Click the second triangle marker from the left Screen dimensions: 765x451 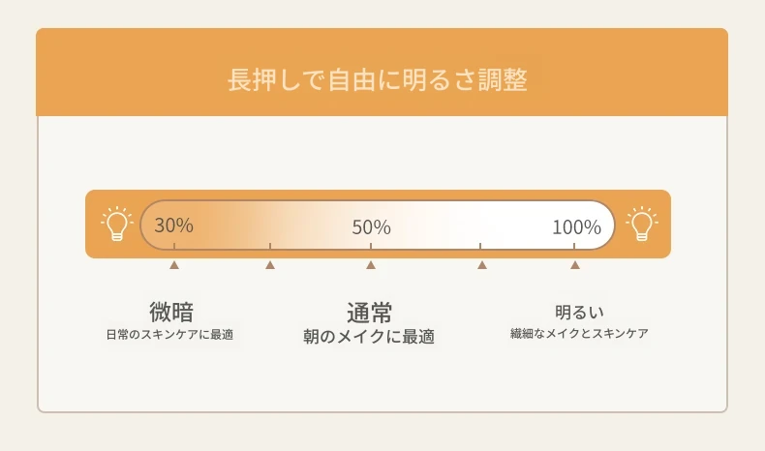tap(270, 265)
